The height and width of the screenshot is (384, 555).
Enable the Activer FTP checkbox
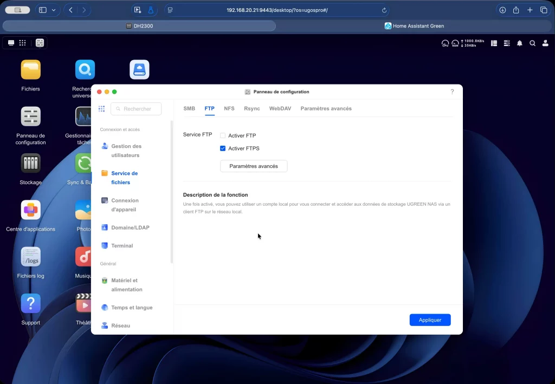point(223,136)
